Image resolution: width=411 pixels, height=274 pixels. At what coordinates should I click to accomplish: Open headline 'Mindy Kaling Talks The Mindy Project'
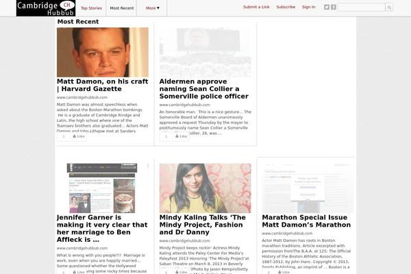(x=203, y=225)
